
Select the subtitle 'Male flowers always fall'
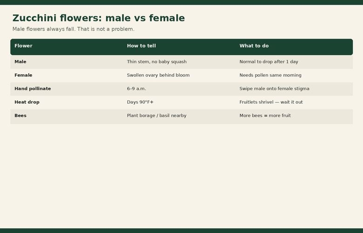click(44, 29)
